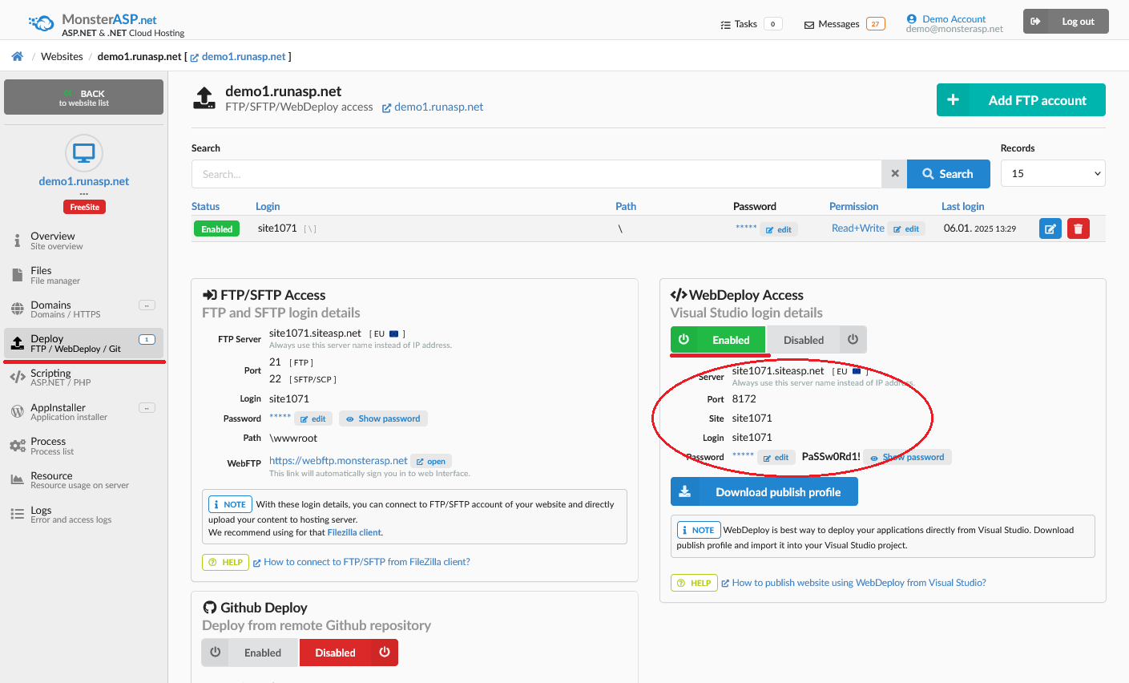Select Deploy FTP / WebDeploy / Git menu

click(x=83, y=343)
